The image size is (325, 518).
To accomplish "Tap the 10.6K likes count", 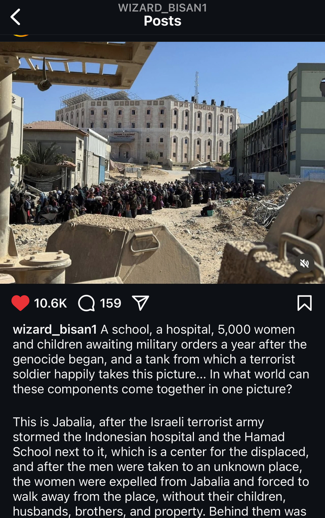I will point(50,304).
